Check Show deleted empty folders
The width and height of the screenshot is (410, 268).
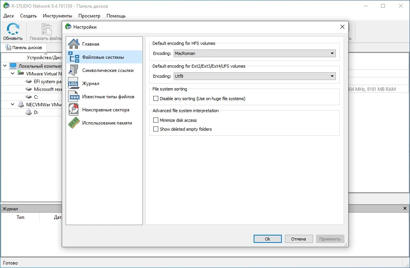tap(156, 129)
